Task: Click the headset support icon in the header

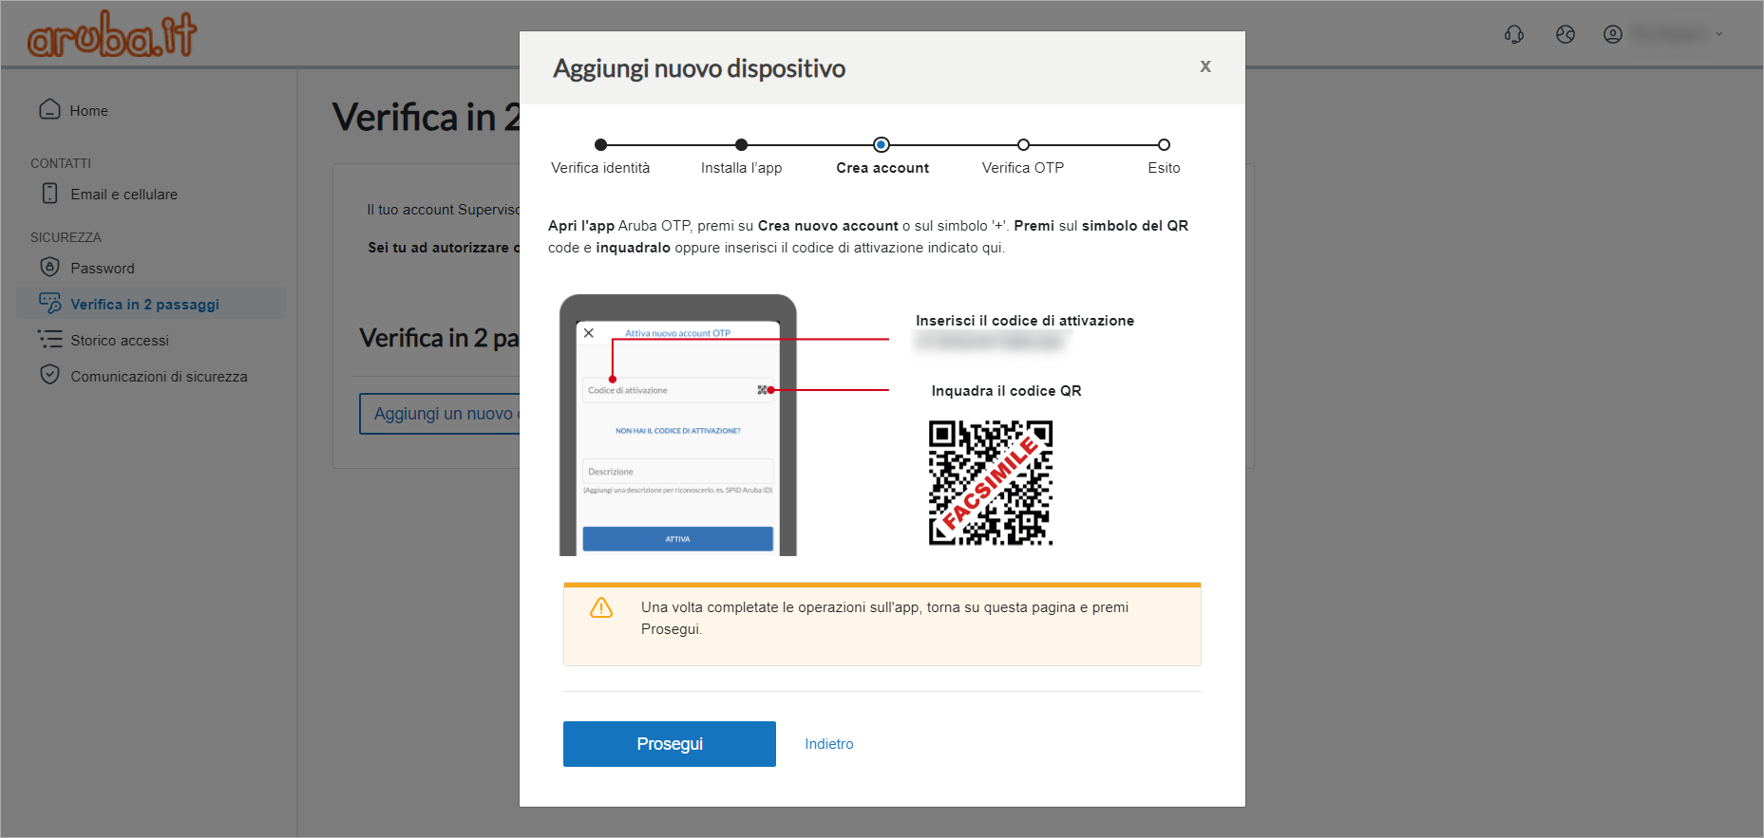Action: pos(1514,34)
